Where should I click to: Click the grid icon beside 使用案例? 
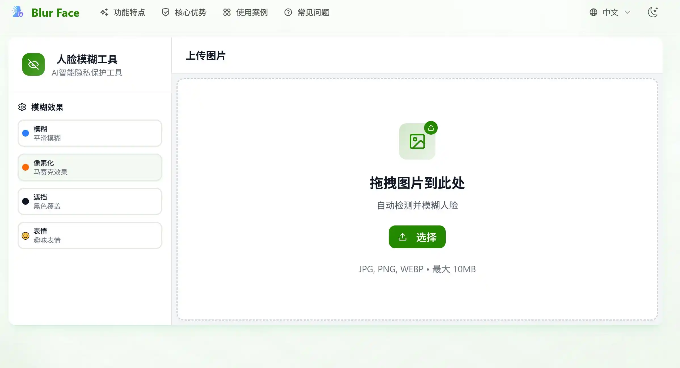(x=227, y=12)
